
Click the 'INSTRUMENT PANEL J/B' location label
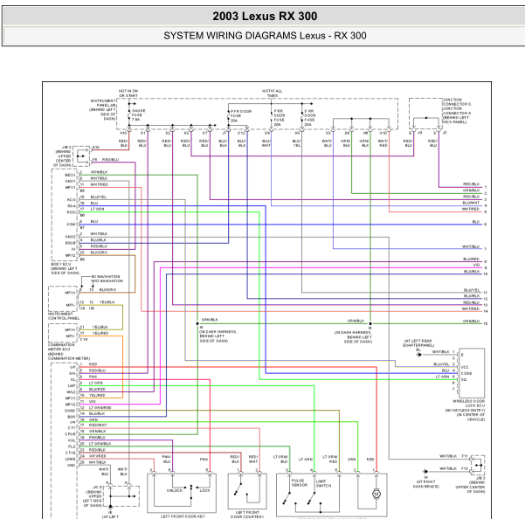[x=103, y=109]
